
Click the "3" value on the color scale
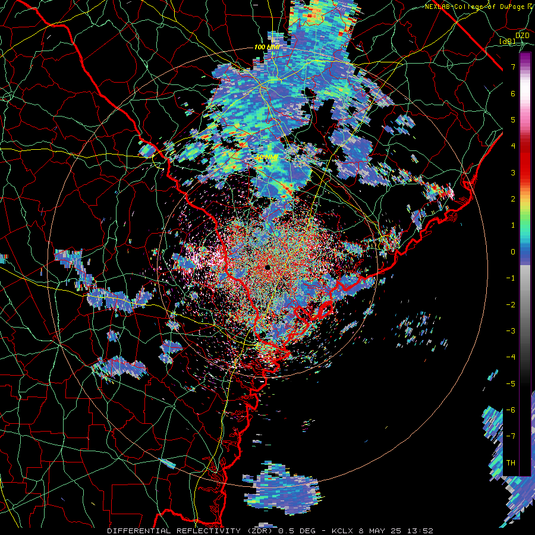click(513, 172)
